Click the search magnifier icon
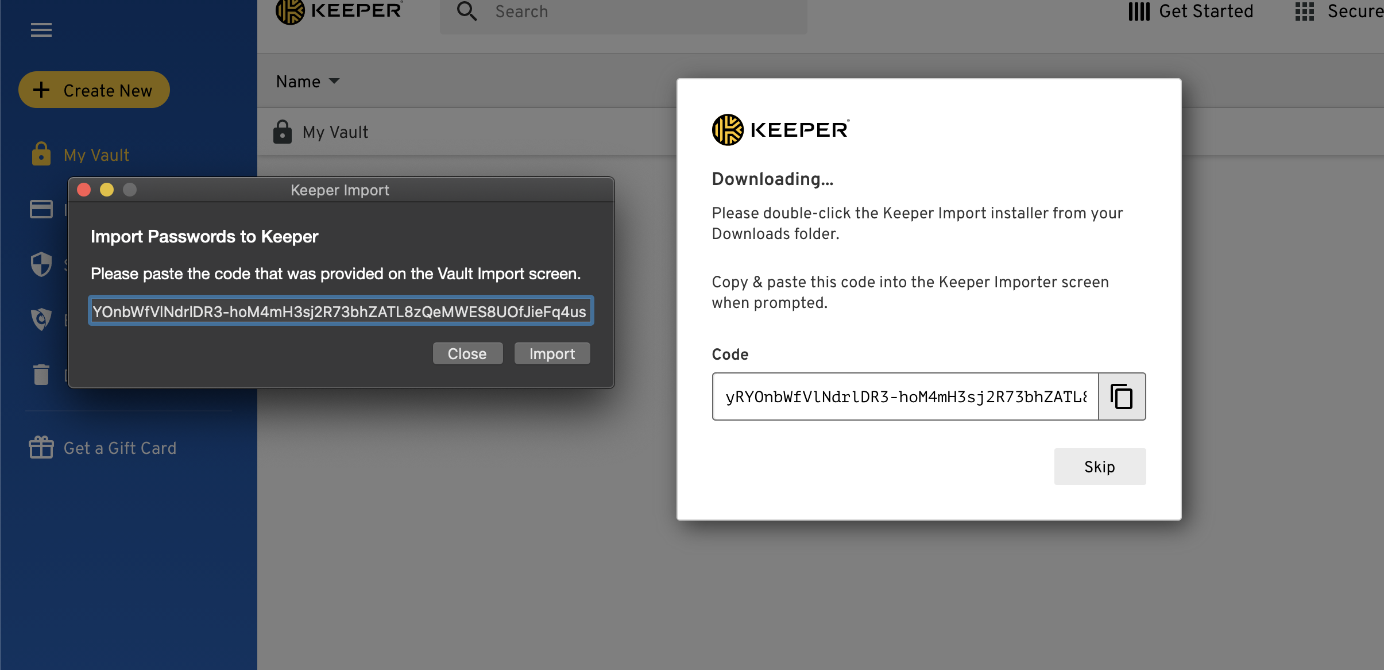 pos(466,11)
